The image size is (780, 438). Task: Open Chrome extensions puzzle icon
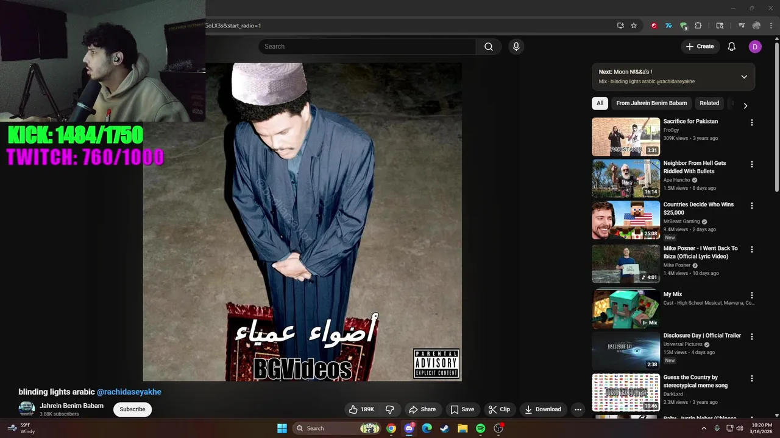pyautogui.click(x=698, y=26)
